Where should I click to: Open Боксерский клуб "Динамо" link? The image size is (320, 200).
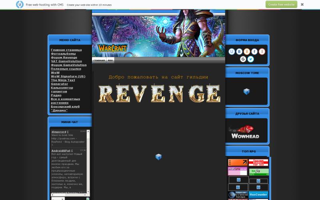[x=65, y=108]
